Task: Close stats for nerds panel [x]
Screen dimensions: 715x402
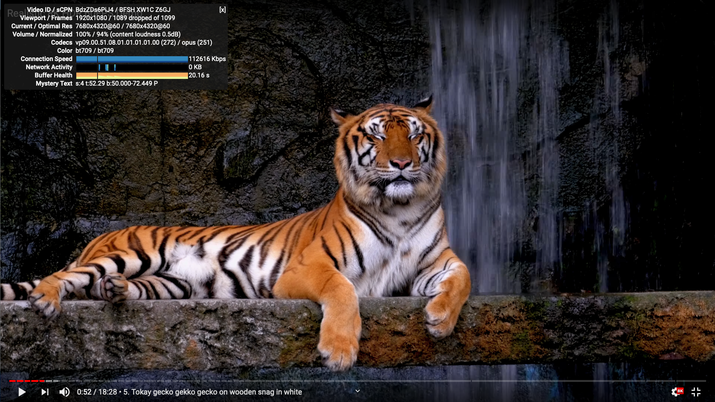Action: pyautogui.click(x=223, y=10)
